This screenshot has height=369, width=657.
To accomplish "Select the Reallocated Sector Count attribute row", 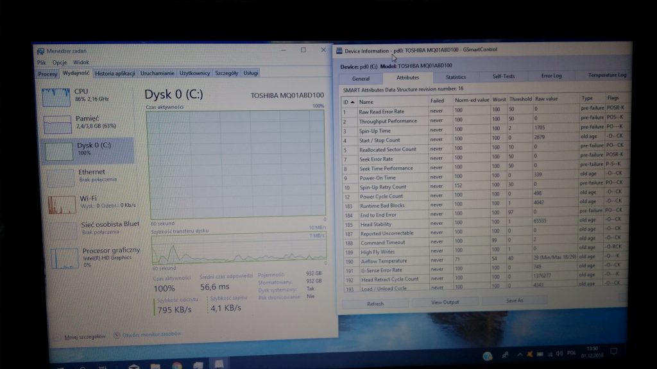I will (x=387, y=149).
